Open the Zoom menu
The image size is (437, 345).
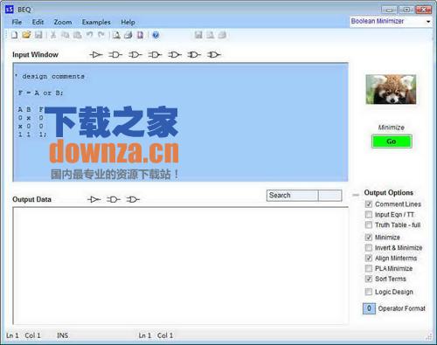[63, 22]
